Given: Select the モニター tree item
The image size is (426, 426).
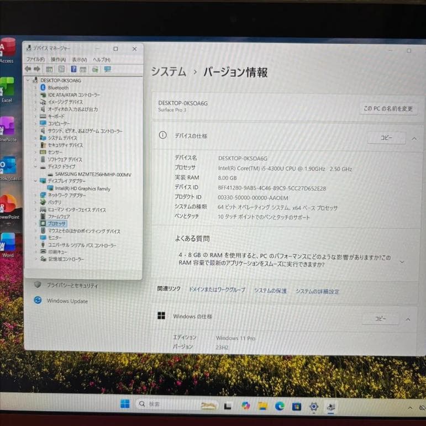Looking at the screenshot, I should coord(55,238).
